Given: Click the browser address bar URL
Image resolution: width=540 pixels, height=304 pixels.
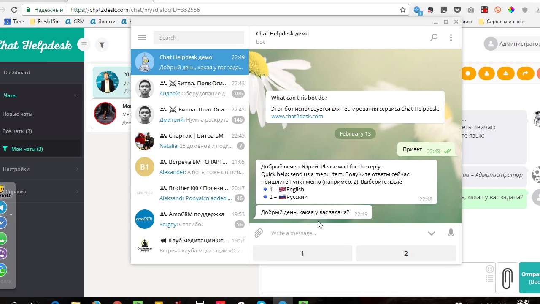Looking at the screenshot, I should 135,10.
